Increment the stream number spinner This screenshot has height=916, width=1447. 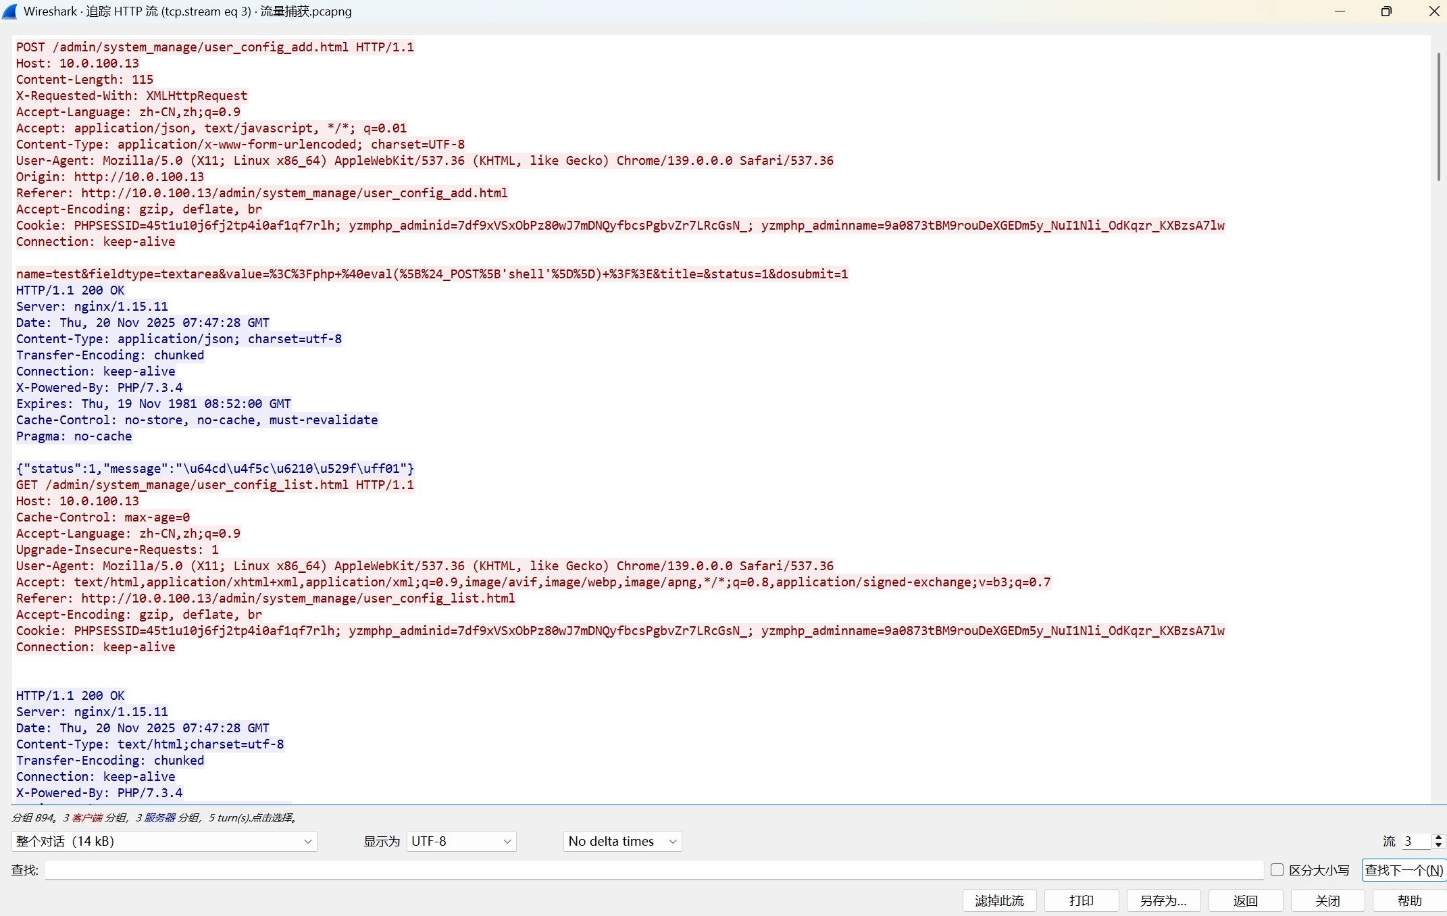(1438, 838)
